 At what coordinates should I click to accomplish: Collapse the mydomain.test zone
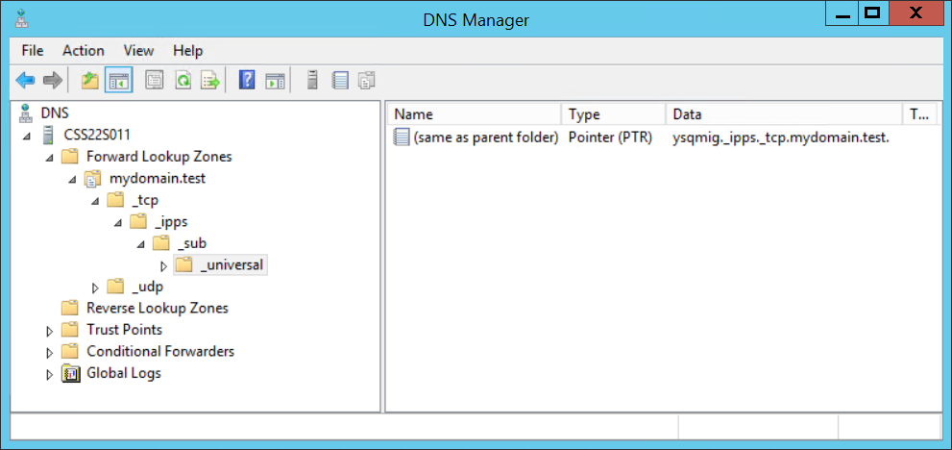click(x=72, y=179)
